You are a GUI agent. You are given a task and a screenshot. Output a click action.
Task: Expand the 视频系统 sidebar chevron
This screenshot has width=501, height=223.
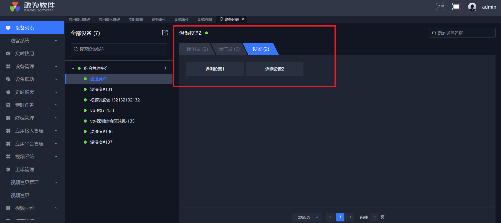[56, 156]
